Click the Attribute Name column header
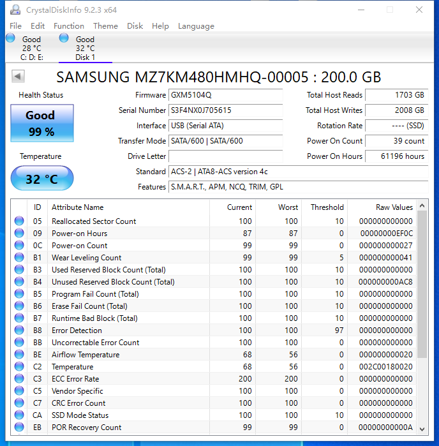The height and width of the screenshot is (446, 439). (129, 207)
